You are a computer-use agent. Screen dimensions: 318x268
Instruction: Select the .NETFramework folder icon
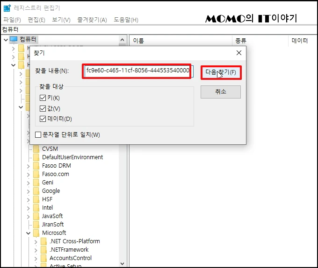click(44, 250)
